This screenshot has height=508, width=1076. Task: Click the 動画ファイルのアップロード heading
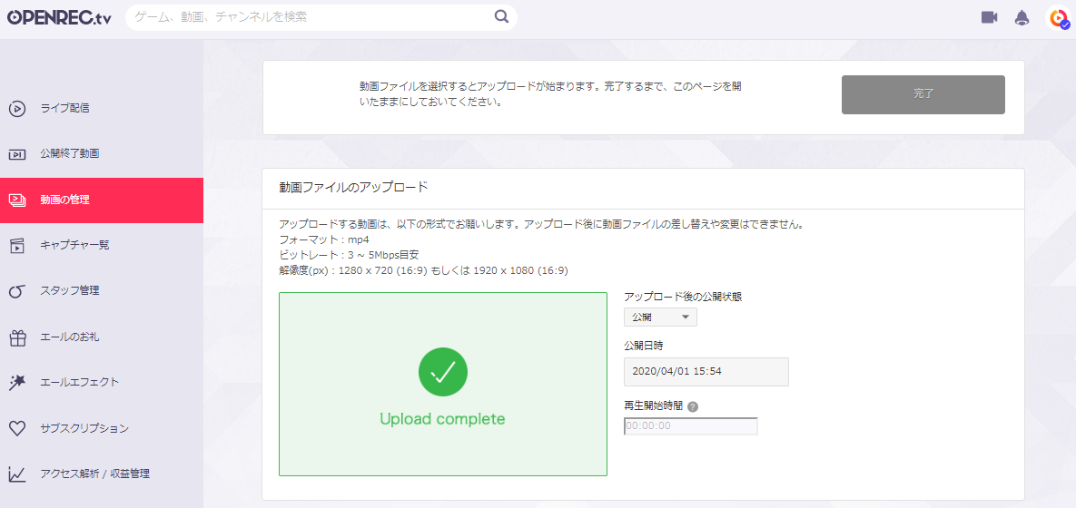353,187
